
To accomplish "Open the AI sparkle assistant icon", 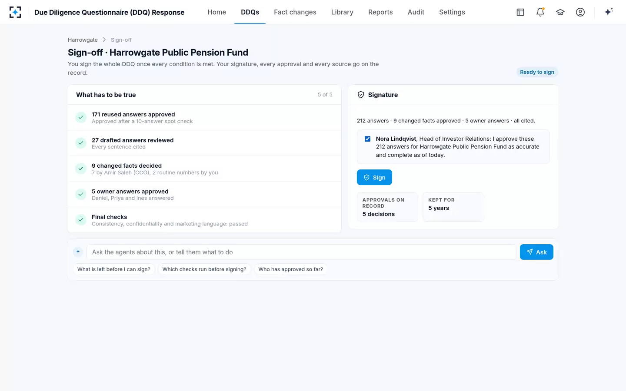I will point(609,12).
